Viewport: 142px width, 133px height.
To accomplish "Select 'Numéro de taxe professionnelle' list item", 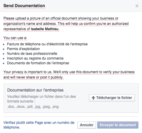I will 32,54.
